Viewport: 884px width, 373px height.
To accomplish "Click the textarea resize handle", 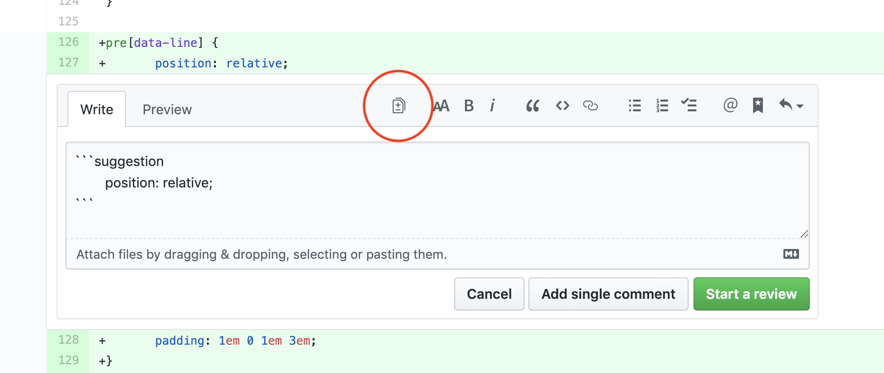I will 804,234.
